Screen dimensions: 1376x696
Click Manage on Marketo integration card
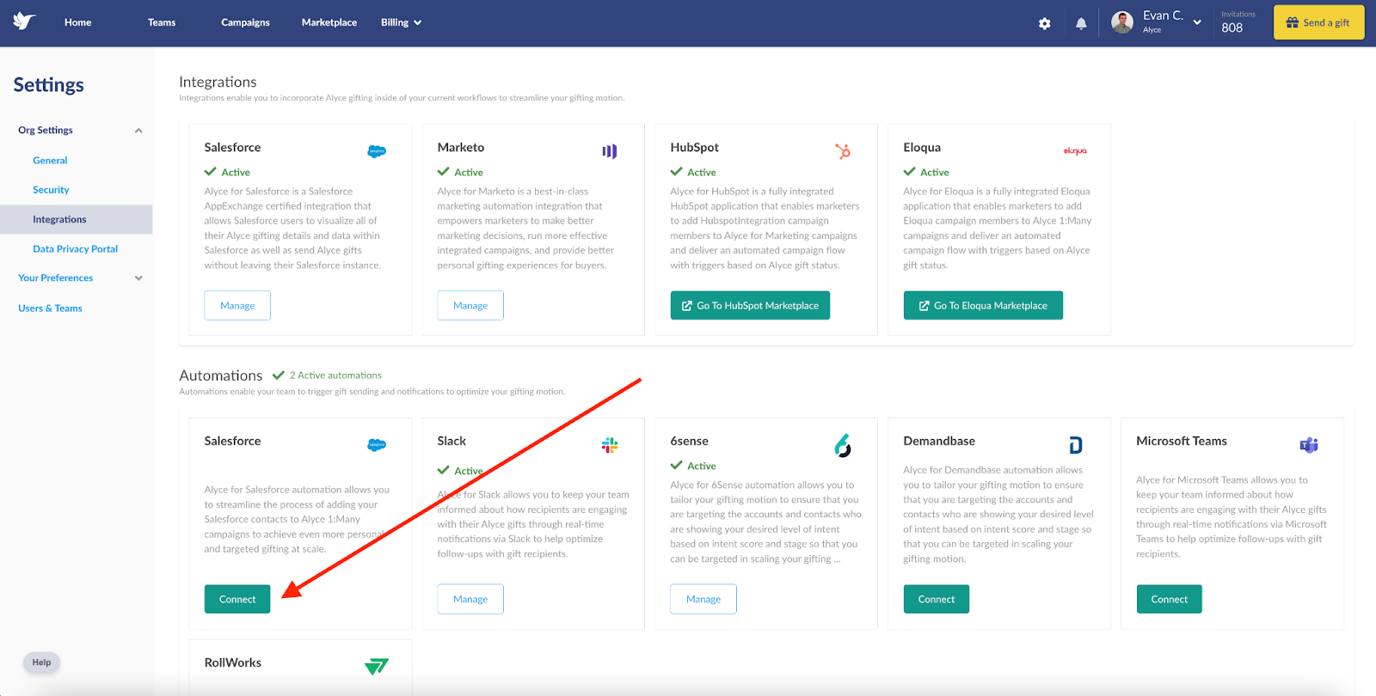coord(470,305)
